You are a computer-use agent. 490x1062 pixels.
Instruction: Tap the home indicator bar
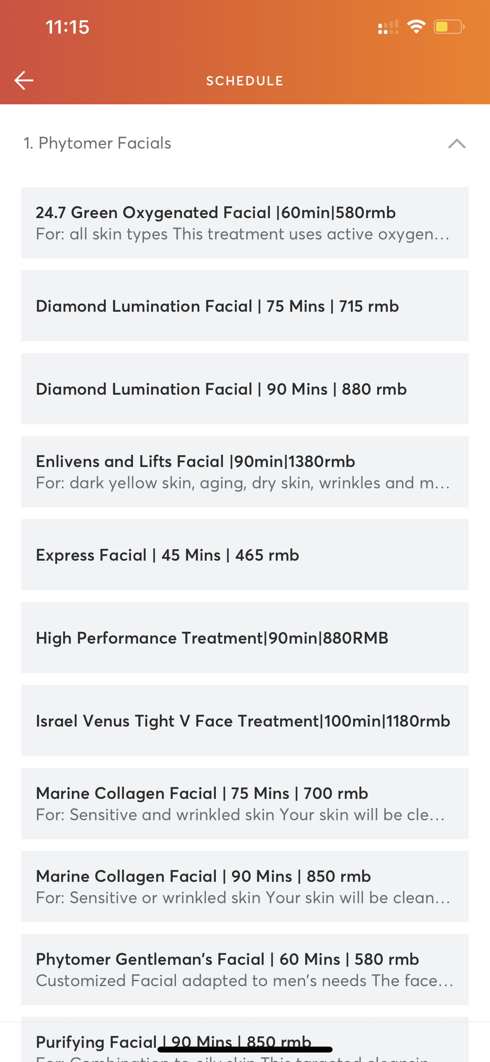[245, 1049]
